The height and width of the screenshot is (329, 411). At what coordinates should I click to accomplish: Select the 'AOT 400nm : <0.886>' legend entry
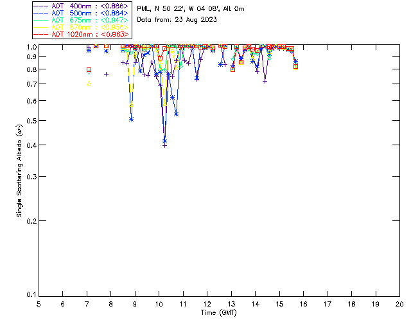tap(81, 6)
